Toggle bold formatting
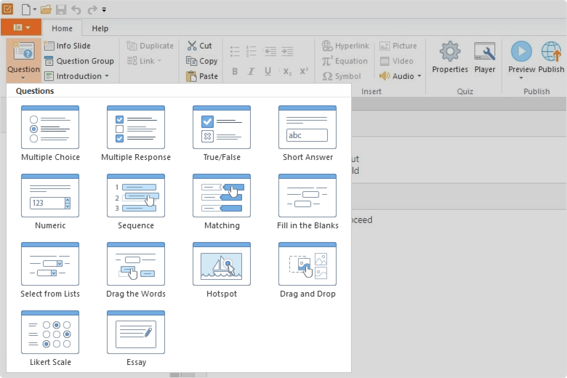 pyautogui.click(x=235, y=71)
